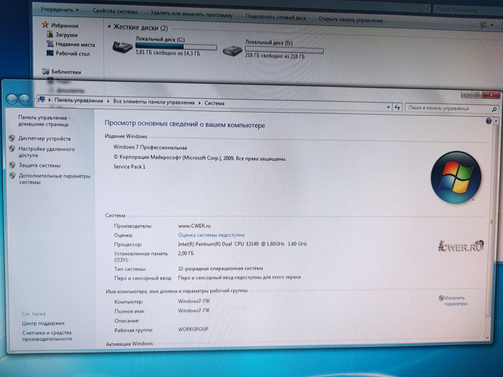Expand arrow before Панель управления breadcrumb
Screen dimensions: 503x377
pyautogui.click(x=50, y=100)
